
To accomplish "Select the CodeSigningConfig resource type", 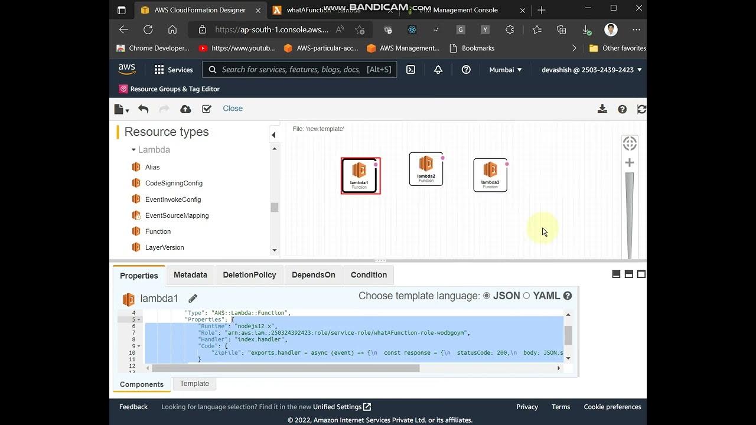I will (x=174, y=183).
